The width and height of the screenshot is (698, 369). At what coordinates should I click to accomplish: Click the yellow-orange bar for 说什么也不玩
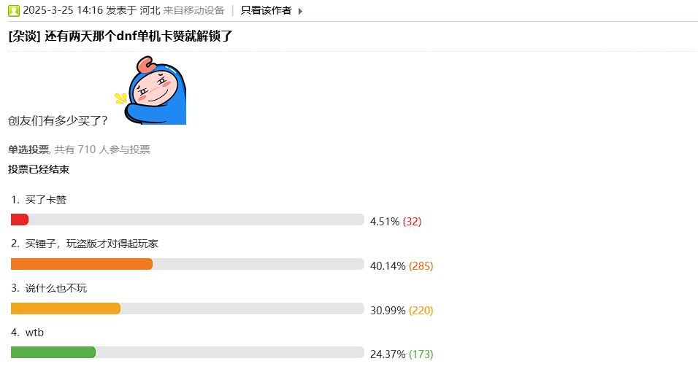point(66,308)
